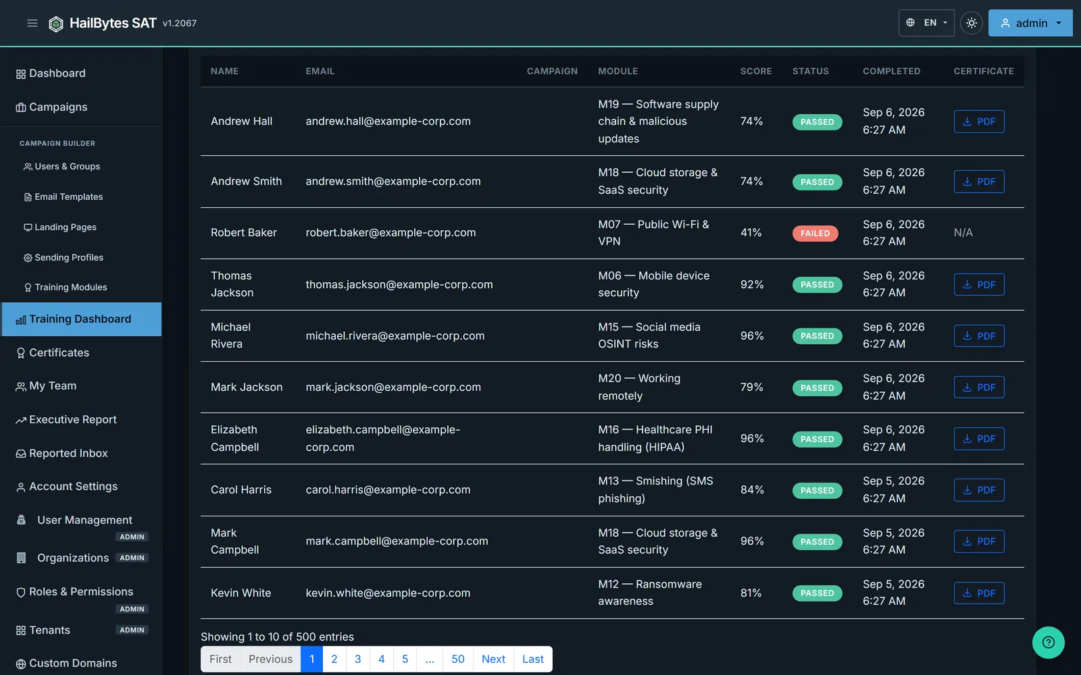Click the Last page button

tap(533, 659)
